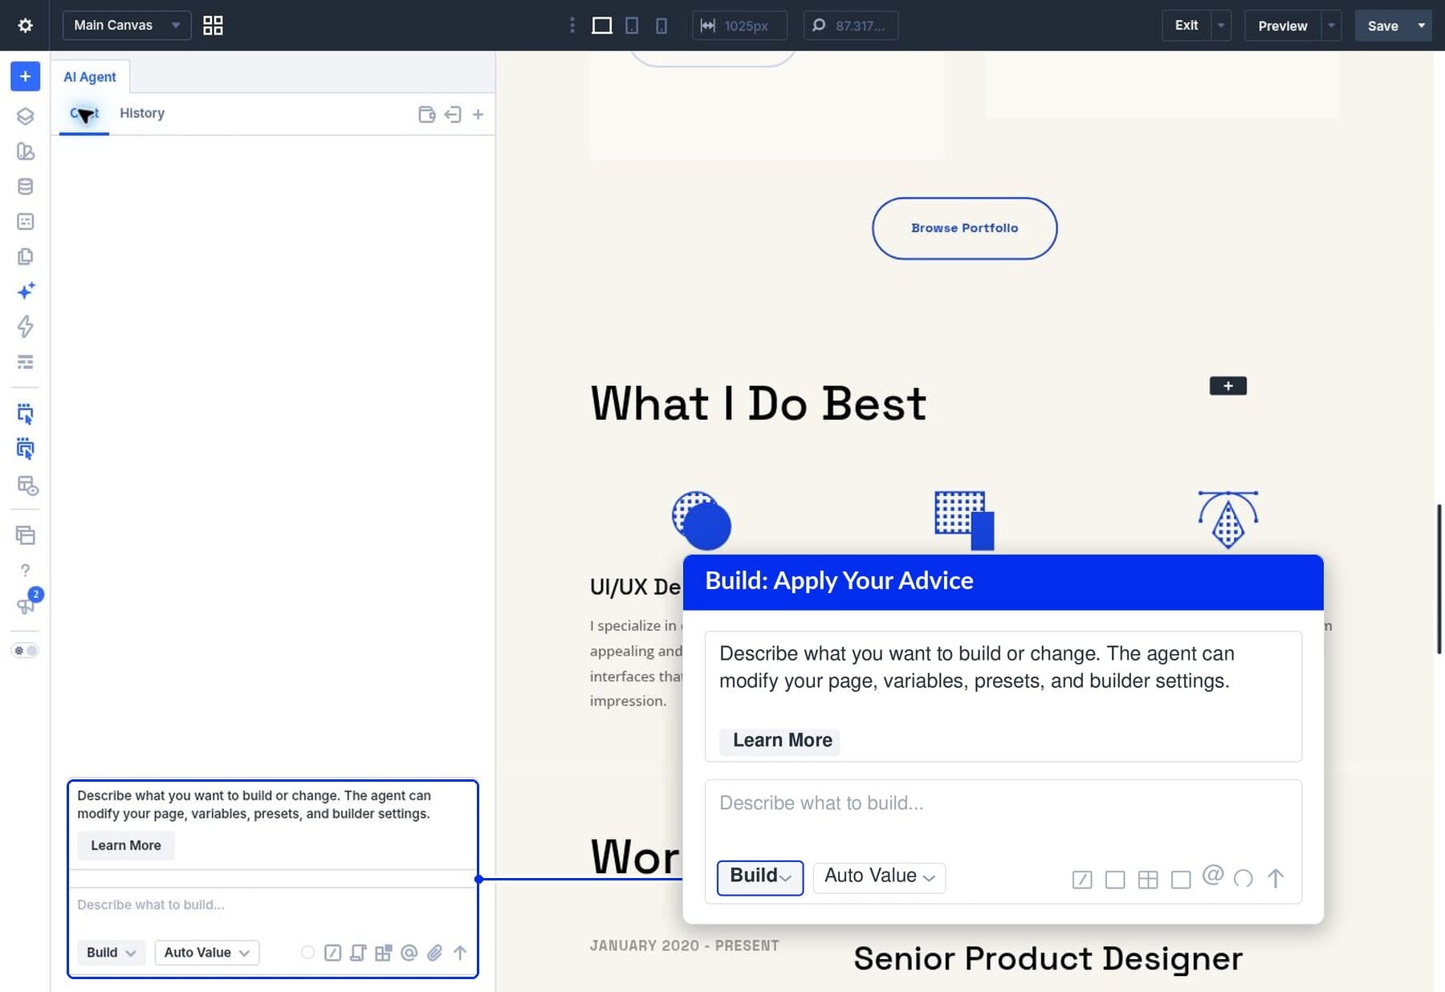Switch to grid canvas view icon

[x=213, y=26]
